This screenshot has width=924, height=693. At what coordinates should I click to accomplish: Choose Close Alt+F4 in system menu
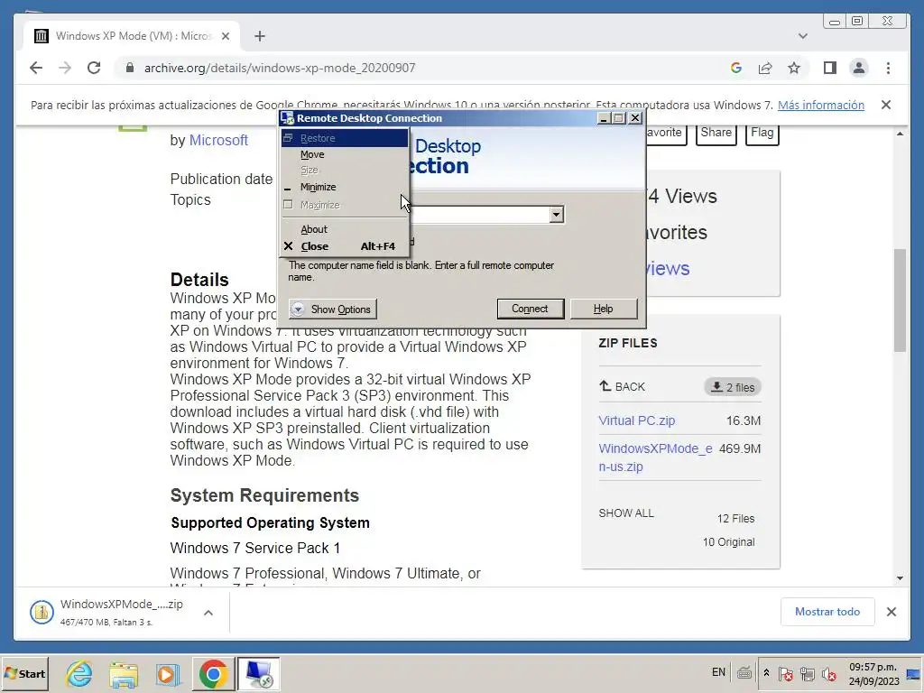coord(345,246)
